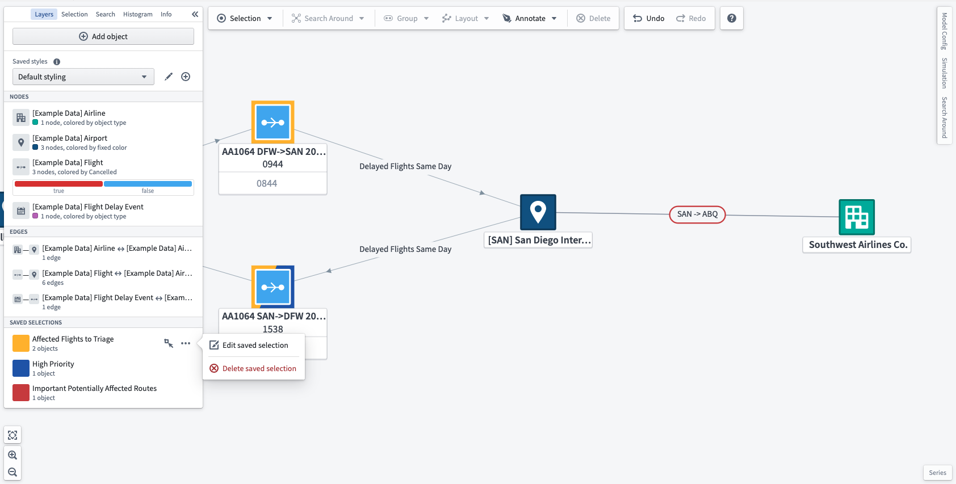Open the Selection tool dropdown
Screen dimensions: 956x484
[x=245, y=18]
